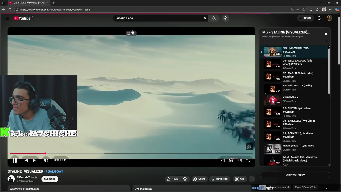This screenshot has width=341, height=192.
Task: Open the Copilot sidebar icon
Action: pyautogui.click(x=337, y=10)
